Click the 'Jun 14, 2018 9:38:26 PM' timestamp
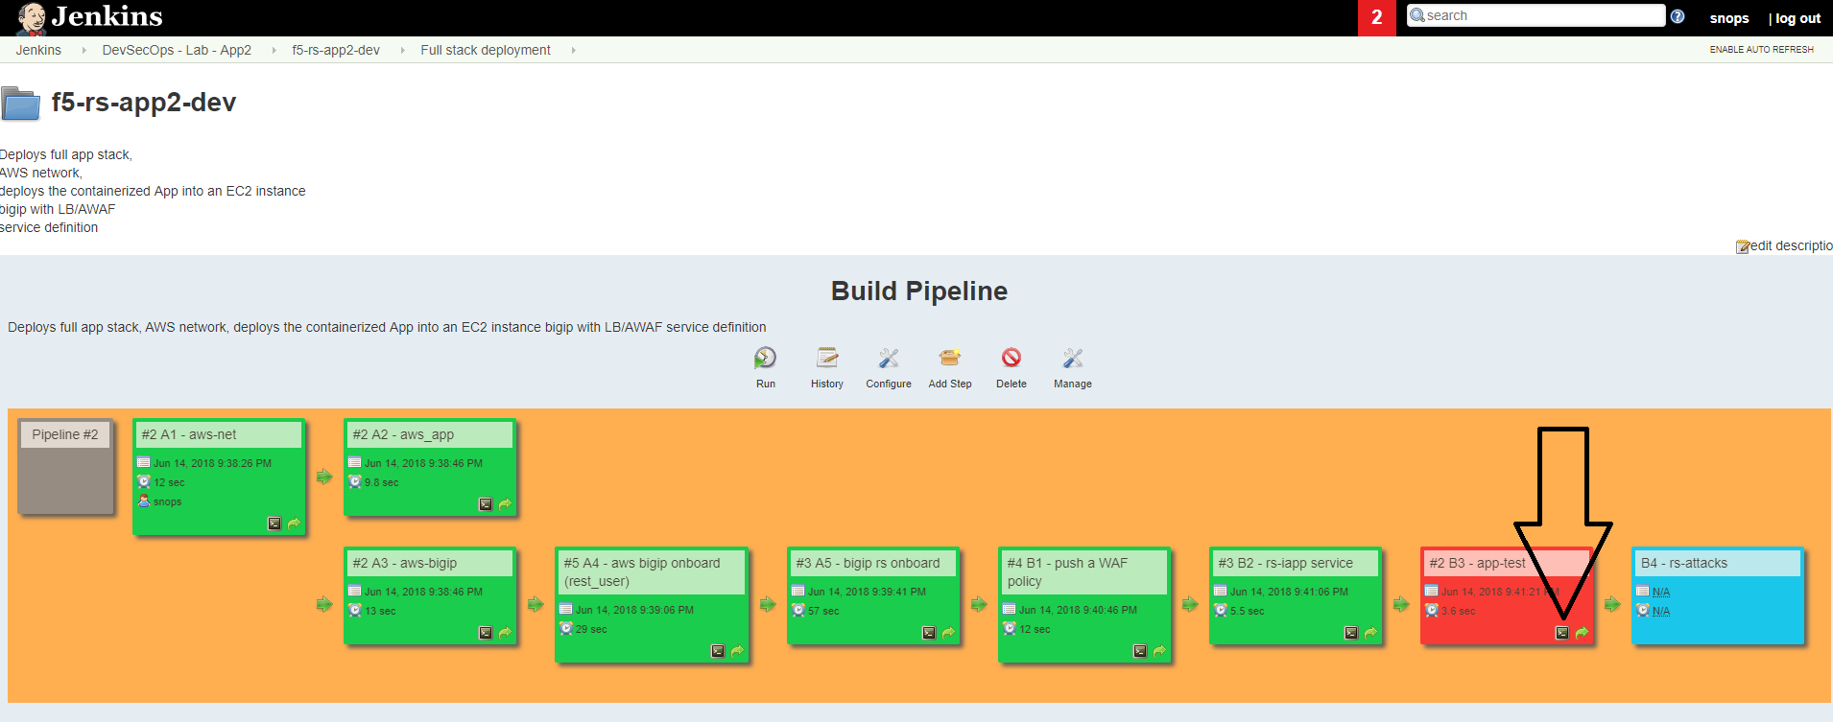The width and height of the screenshot is (1833, 722). click(x=212, y=463)
